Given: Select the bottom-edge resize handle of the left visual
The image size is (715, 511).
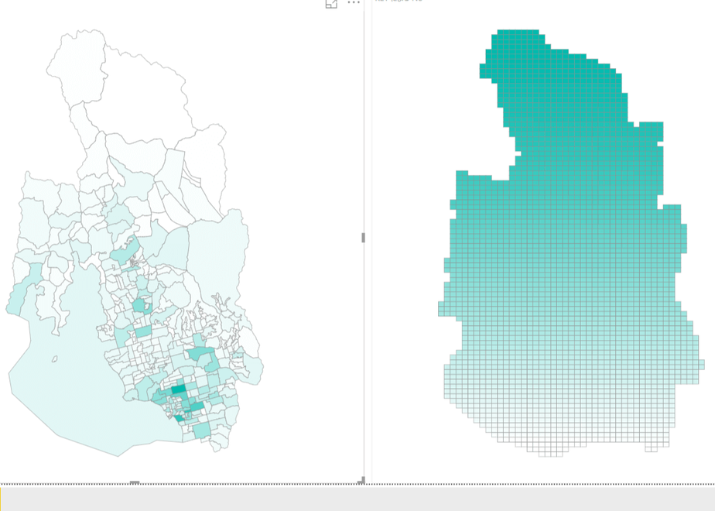Looking at the screenshot, I should [x=135, y=482].
